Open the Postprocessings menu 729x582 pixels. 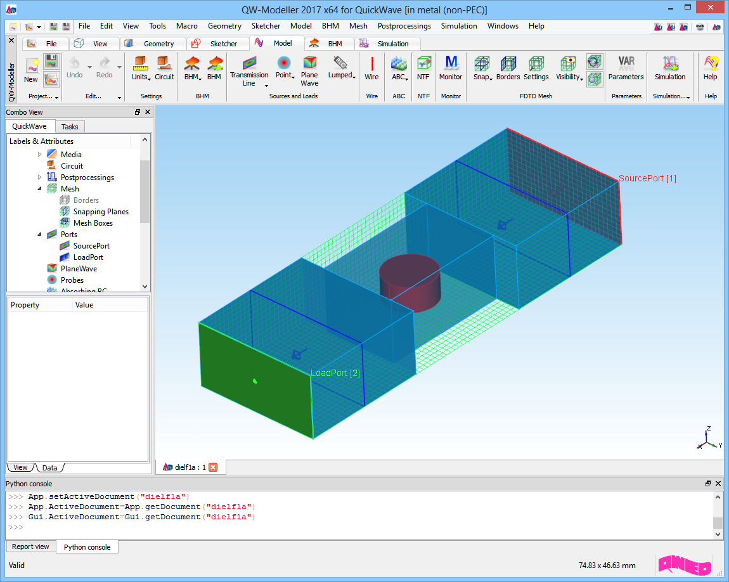(404, 26)
